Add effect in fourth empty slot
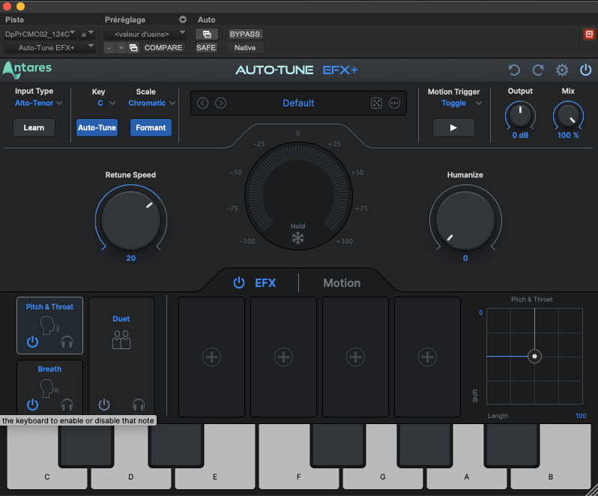 [427, 357]
